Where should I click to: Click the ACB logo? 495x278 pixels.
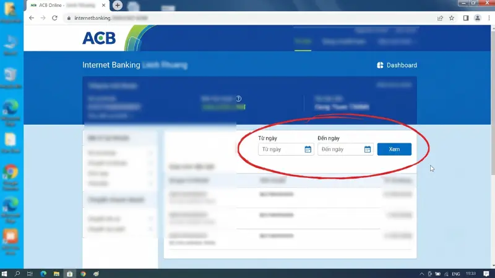point(99,38)
